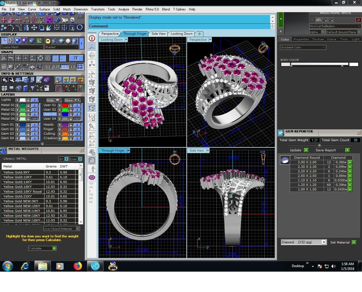Open the Analyze menu
This screenshot has height=292, width=362.
(x=124, y=9)
